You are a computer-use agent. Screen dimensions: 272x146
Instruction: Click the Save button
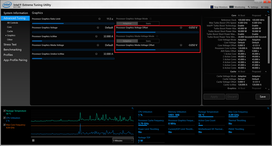pos(262,96)
